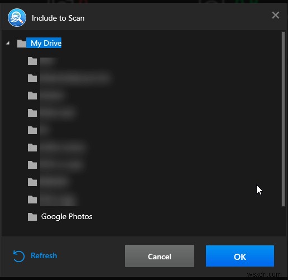Close the Include to Scan dialog

pyautogui.click(x=276, y=15)
